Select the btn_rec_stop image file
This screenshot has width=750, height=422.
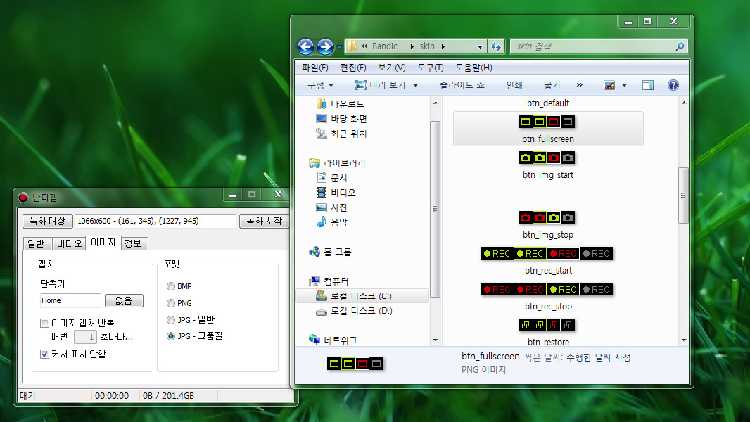[x=548, y=297]
